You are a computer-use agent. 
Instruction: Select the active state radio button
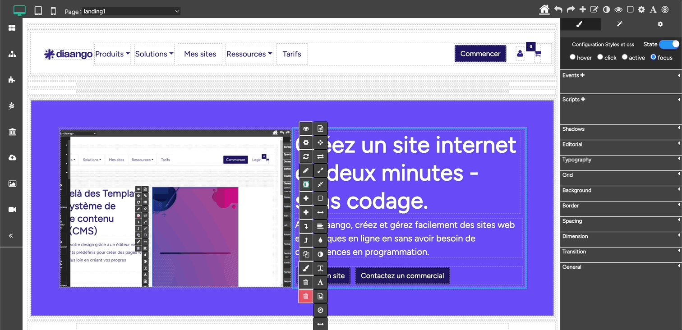tap(625, 57)
